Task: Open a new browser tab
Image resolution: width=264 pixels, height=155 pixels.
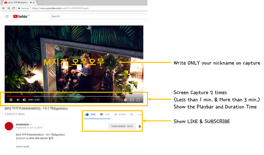Action: click(x=40, y=3)
